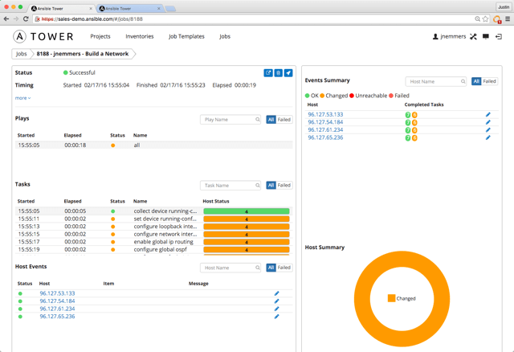The height and width of the screenshot is (352, 514).
Task: Select All in Events Summary filter
Action: [x=476, y=81]
